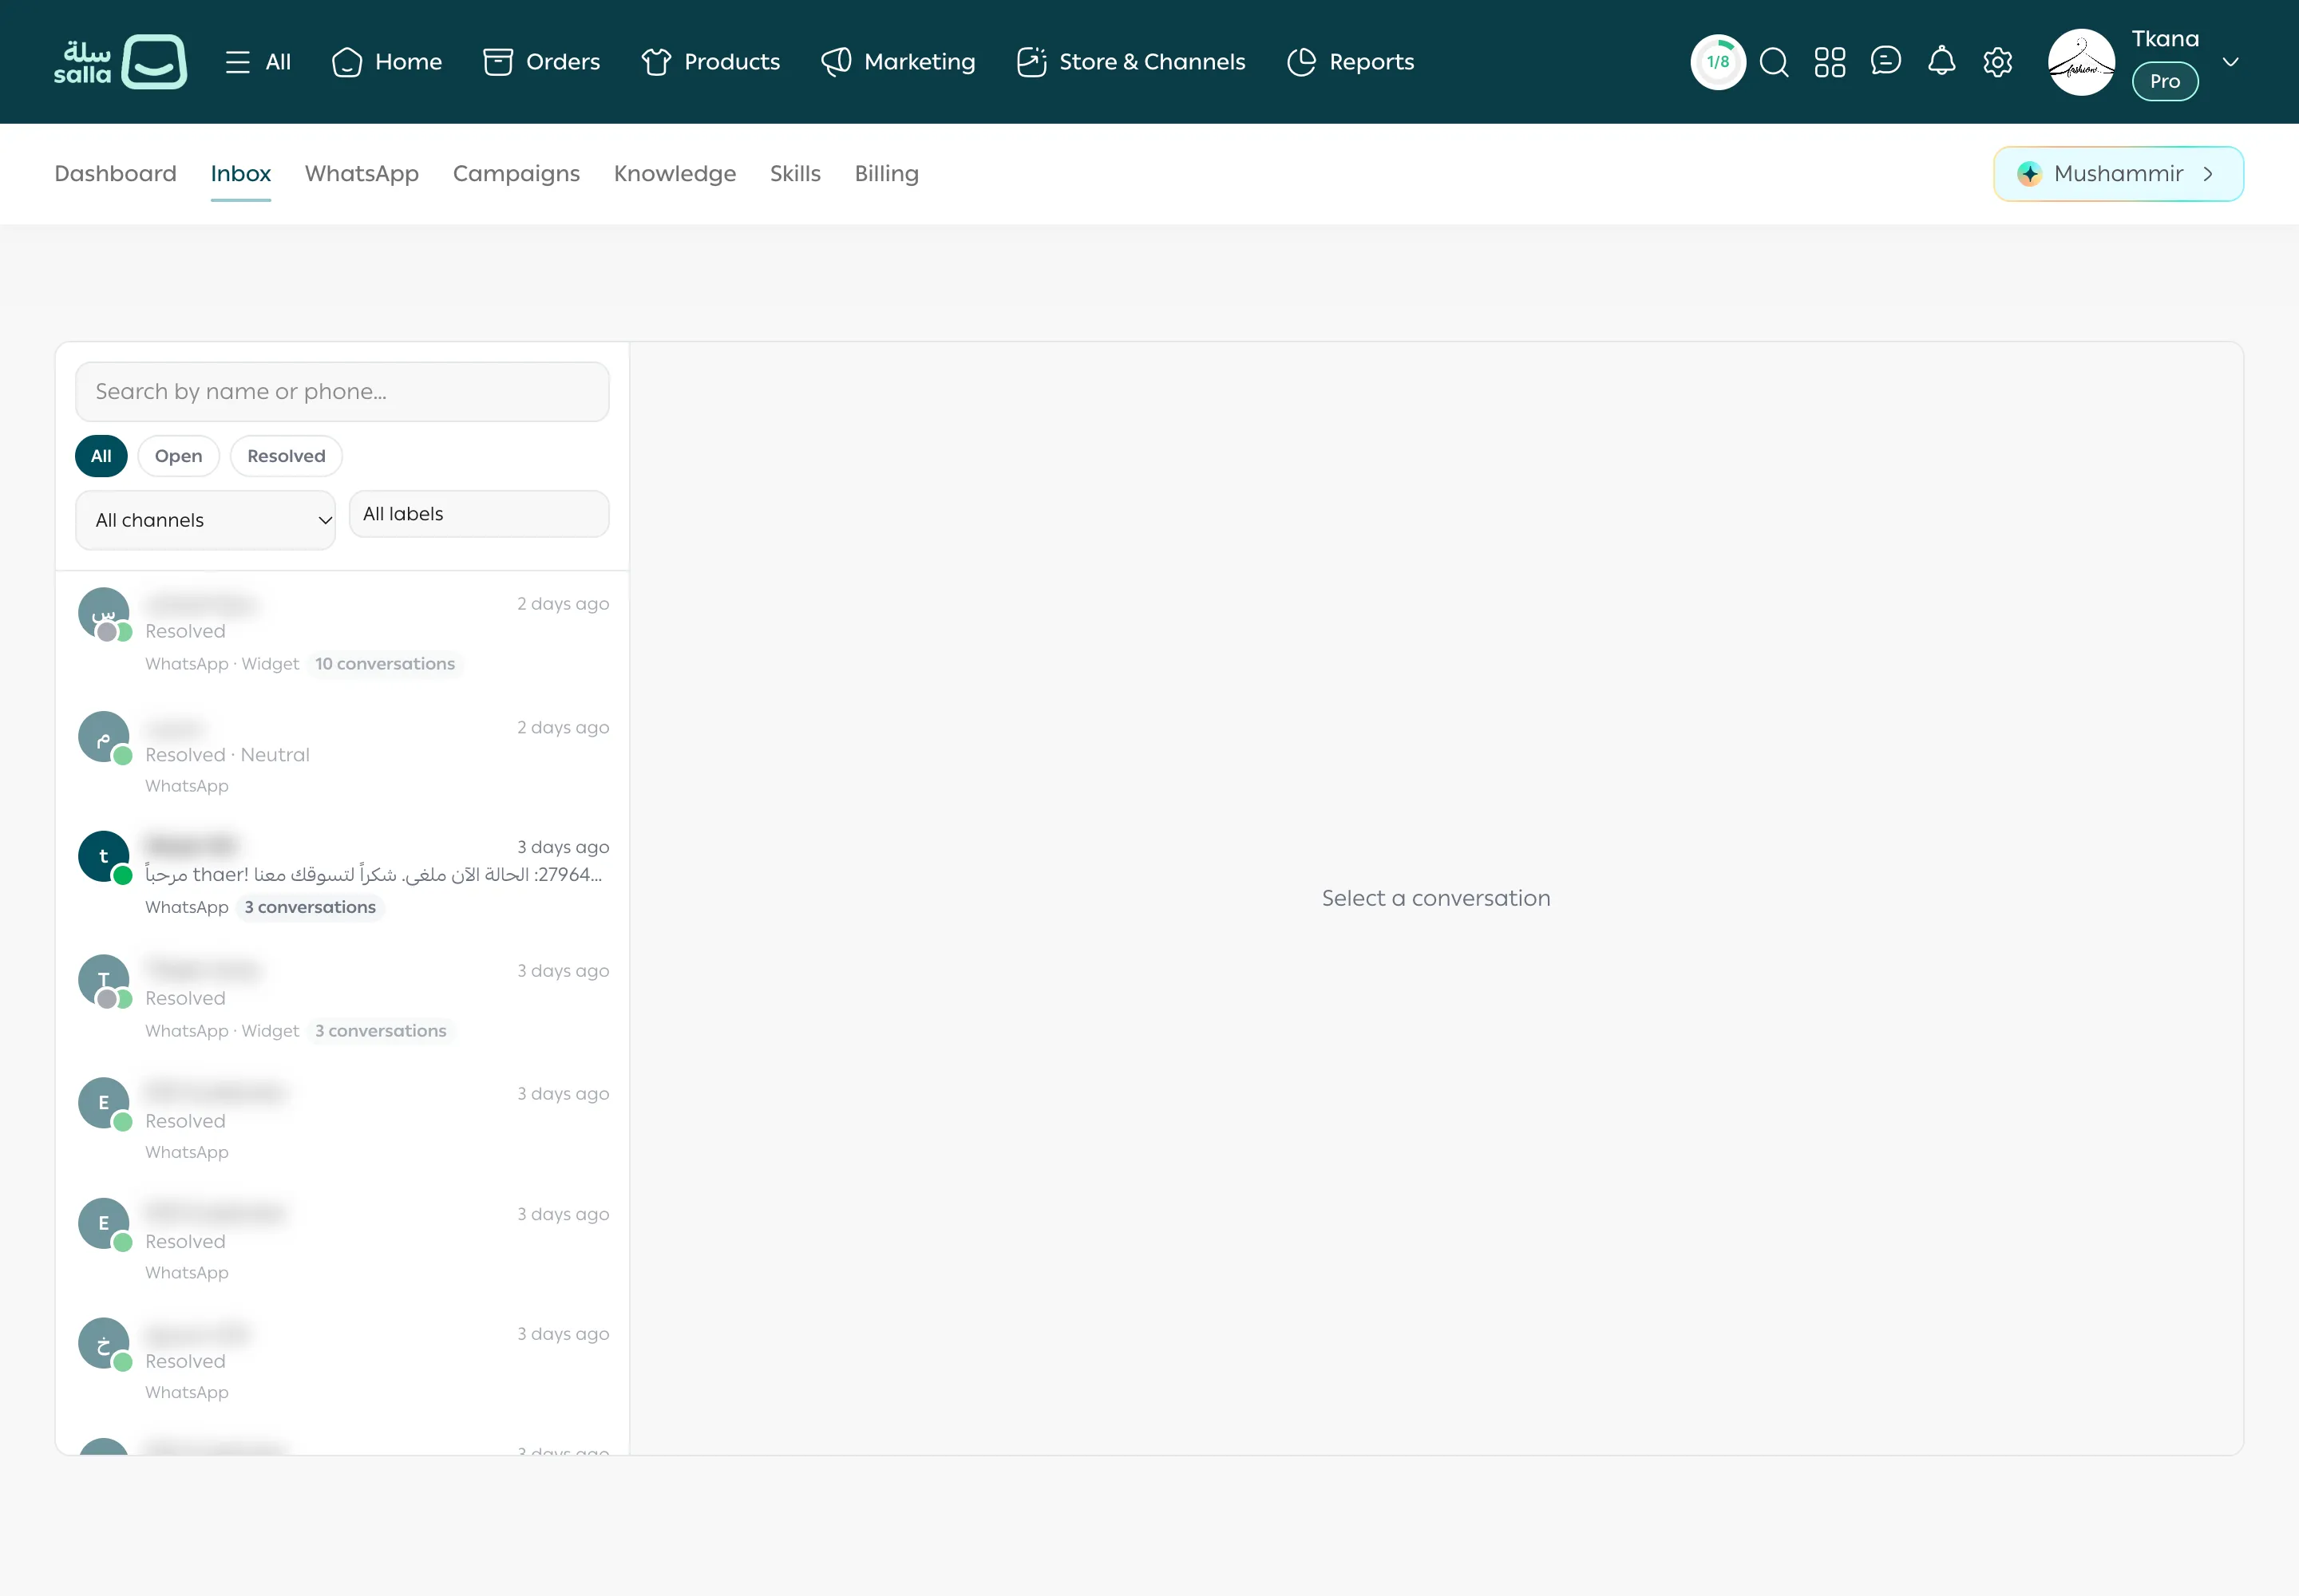2299x1596 pixels.
Task: Open the notifications bell
Action: [x=1942, y=62]
